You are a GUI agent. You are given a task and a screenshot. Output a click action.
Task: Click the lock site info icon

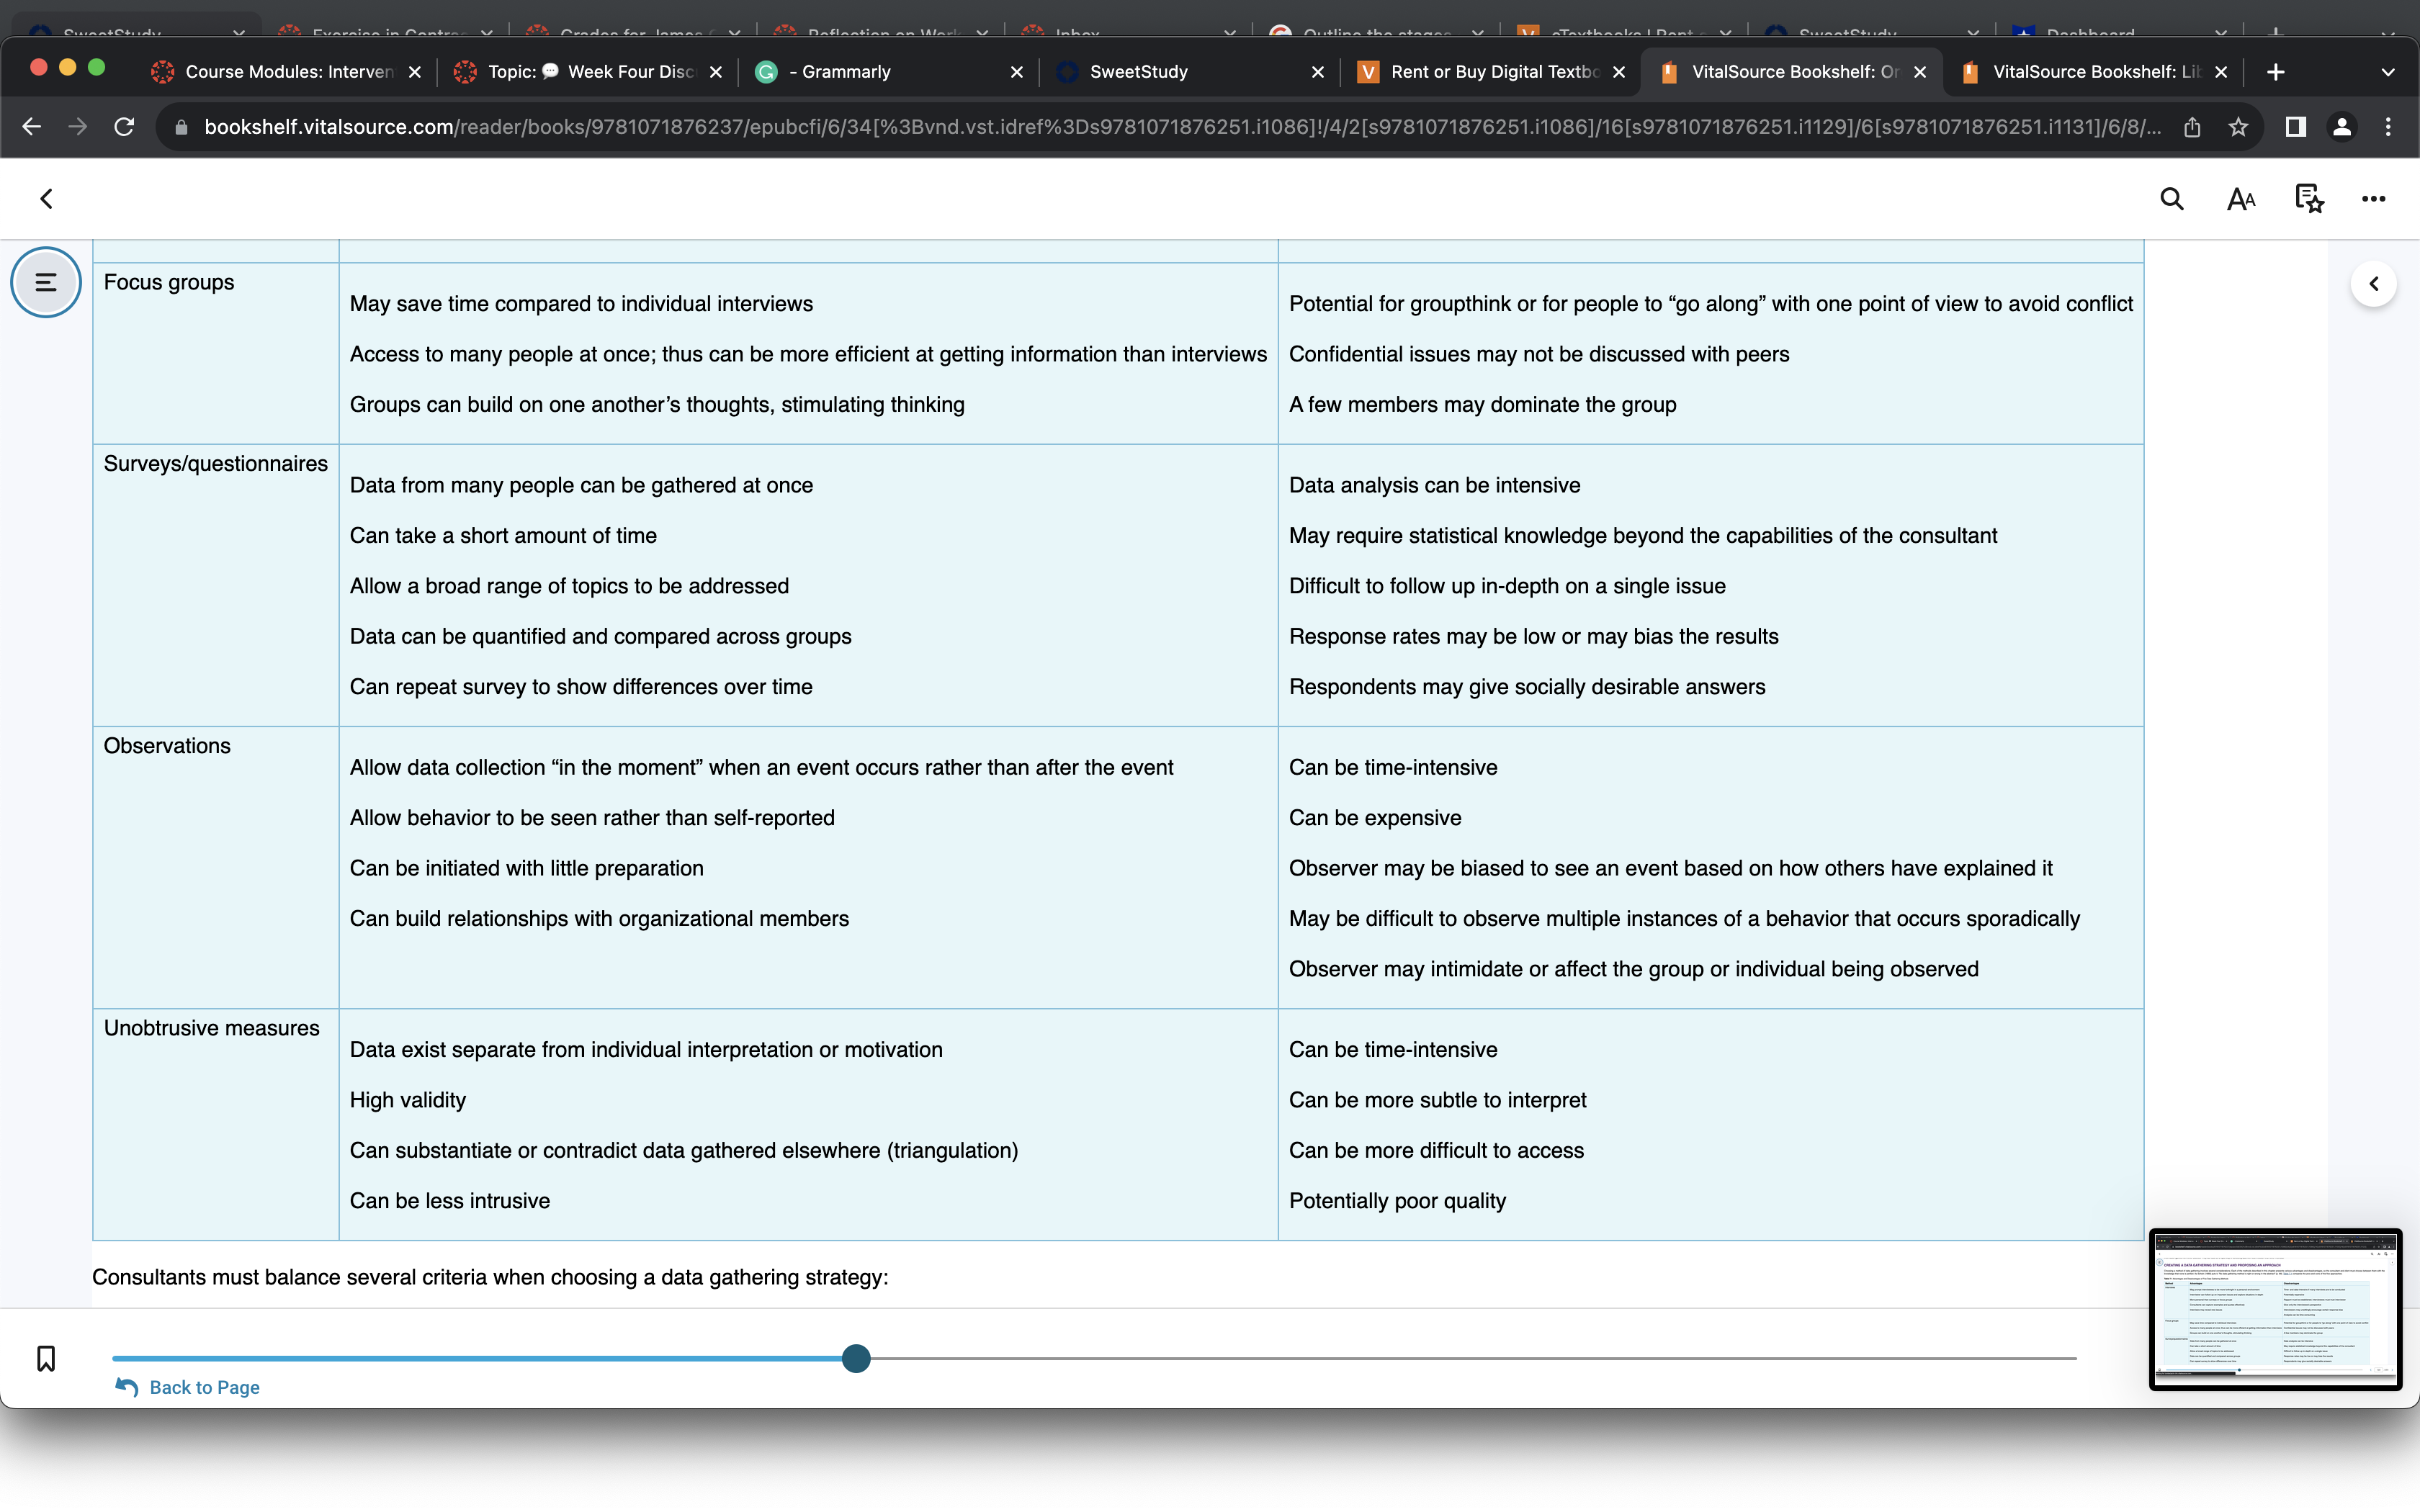(181, 127)
